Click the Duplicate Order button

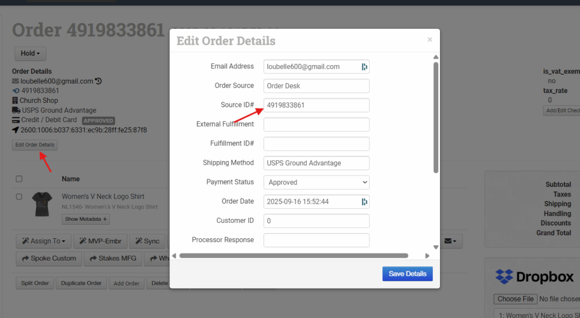(x=81, y=283)
